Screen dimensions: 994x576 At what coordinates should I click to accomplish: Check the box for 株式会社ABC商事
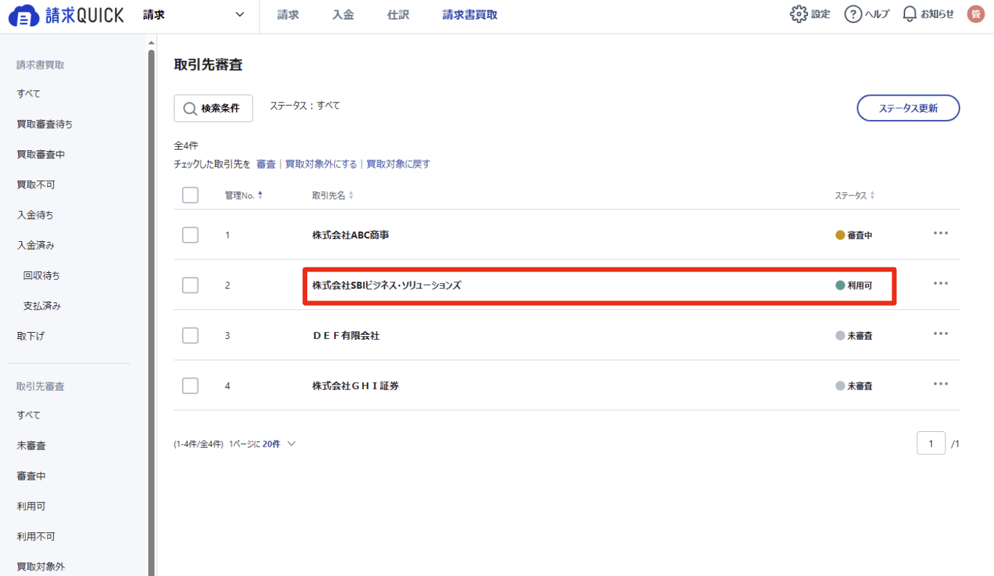click(x=190, y=235)
